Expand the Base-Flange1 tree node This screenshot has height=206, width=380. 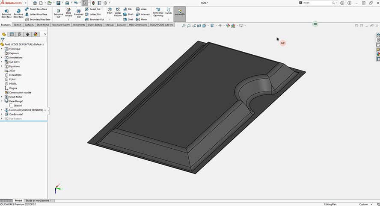pos(2,101)
